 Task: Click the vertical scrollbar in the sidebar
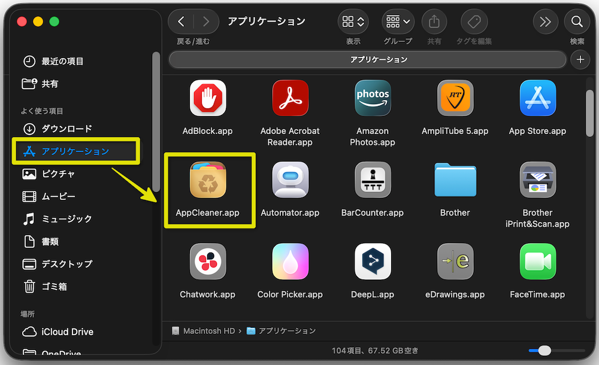pyautogui.click(x=156, y=120)
